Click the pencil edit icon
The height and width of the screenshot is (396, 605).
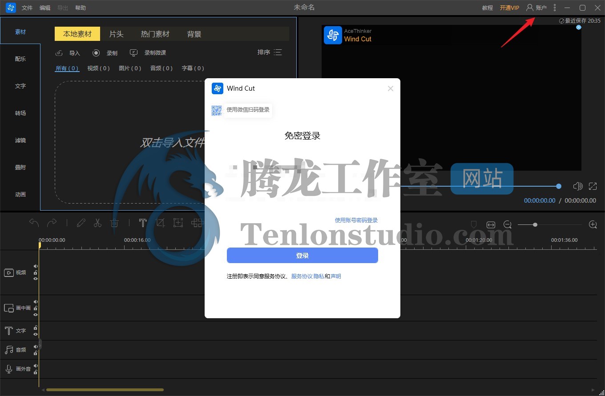coord(81,223)
